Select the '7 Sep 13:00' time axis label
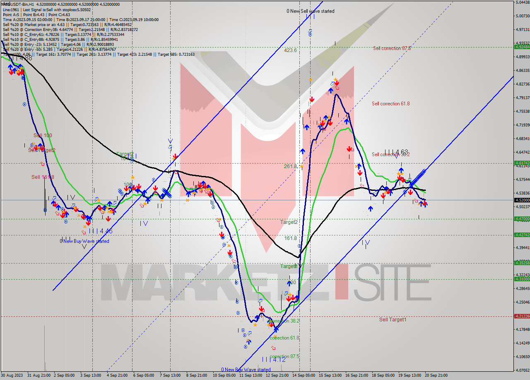Screen dimensions: 530x380 tap(171, 375)
